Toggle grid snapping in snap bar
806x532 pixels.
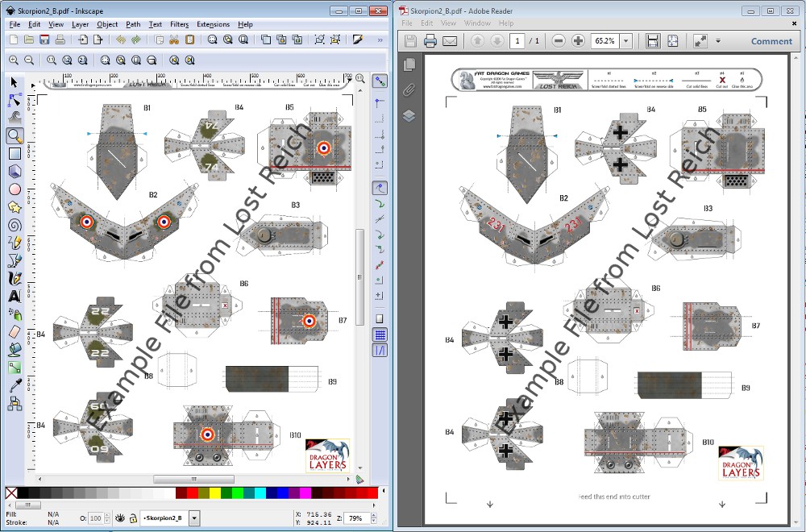(x=380, y=335)
